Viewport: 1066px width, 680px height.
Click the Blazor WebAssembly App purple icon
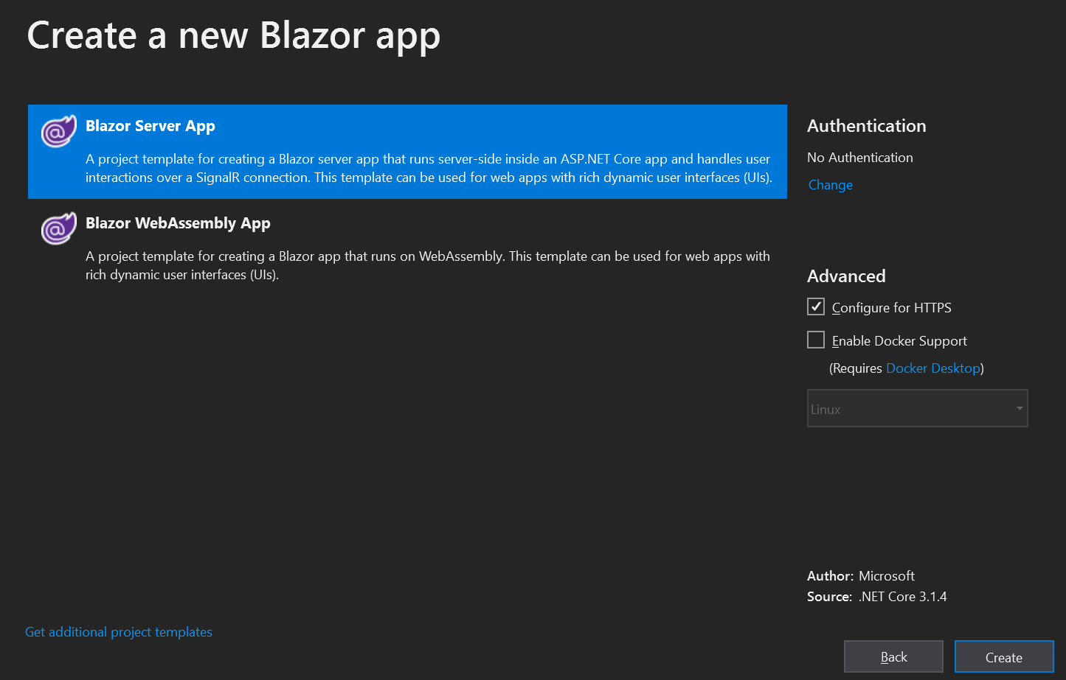tap(58, 228)
